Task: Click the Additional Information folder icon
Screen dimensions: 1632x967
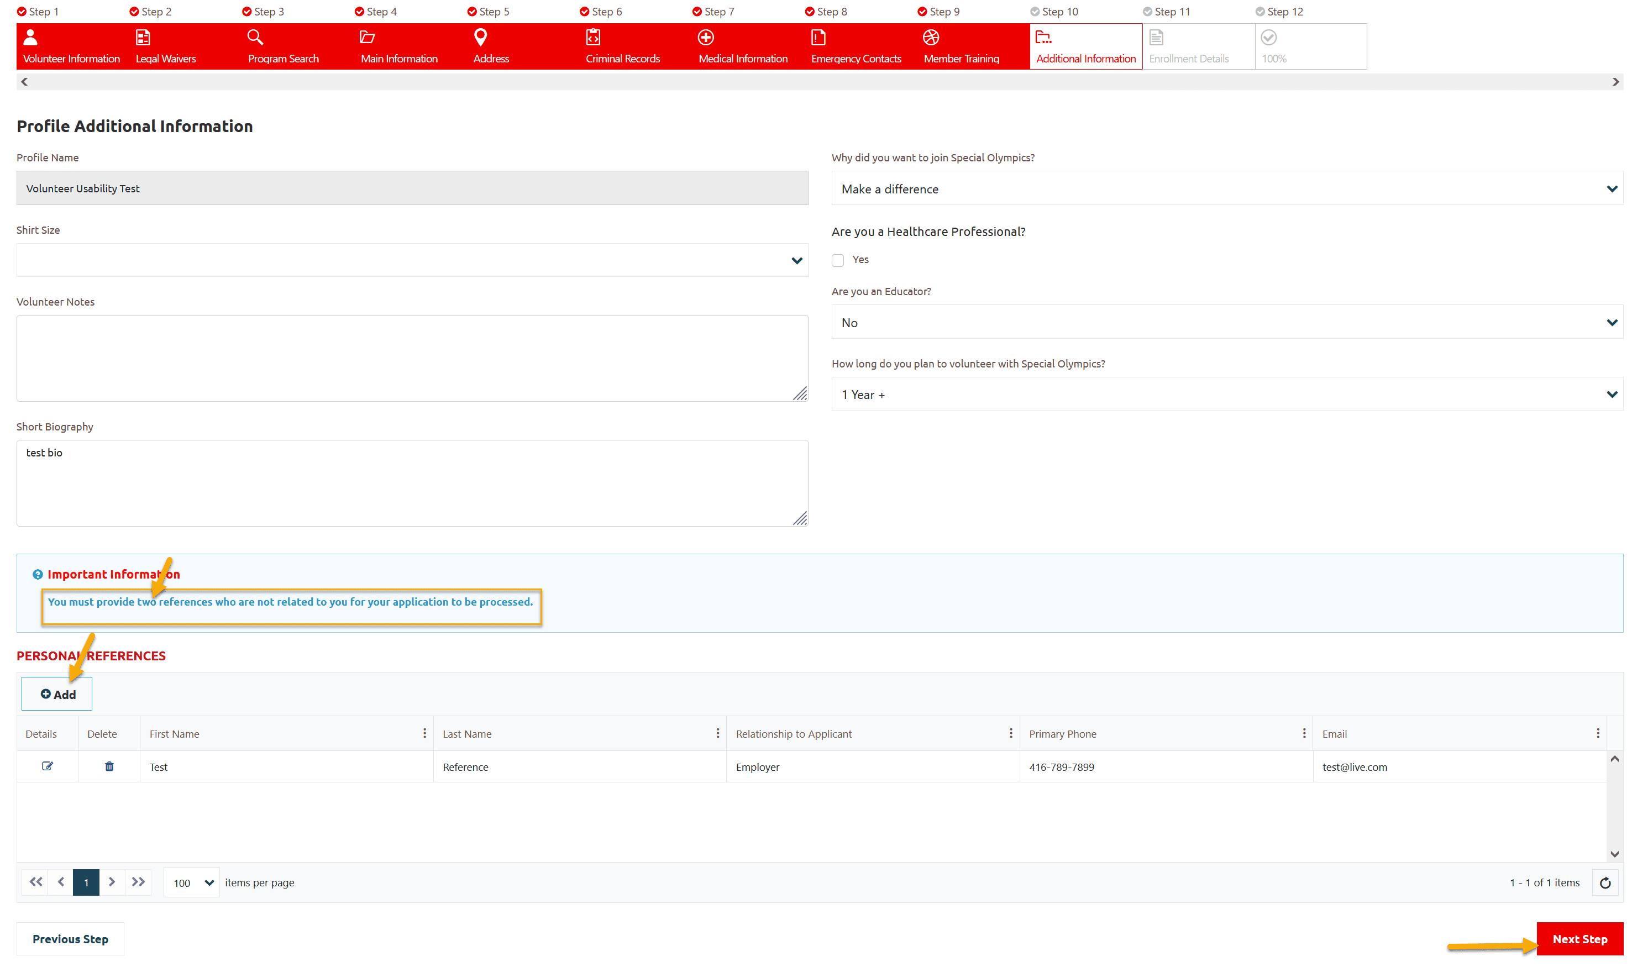Action: coord(1043,37)
